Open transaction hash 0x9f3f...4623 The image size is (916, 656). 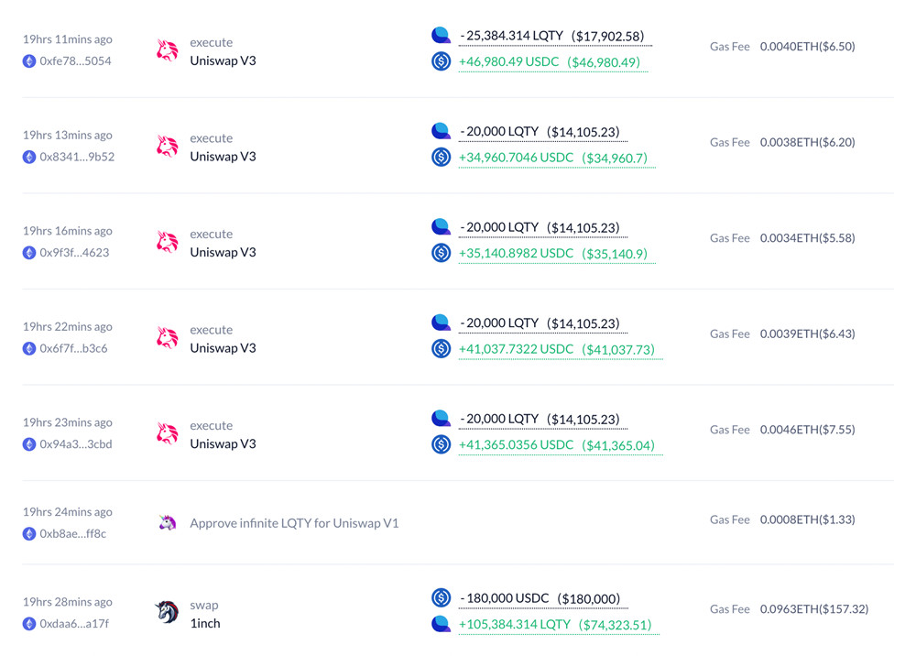pos(74,253)
